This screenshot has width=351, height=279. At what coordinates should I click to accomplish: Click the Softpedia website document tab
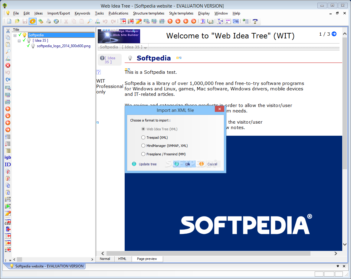tap(47, 266)
